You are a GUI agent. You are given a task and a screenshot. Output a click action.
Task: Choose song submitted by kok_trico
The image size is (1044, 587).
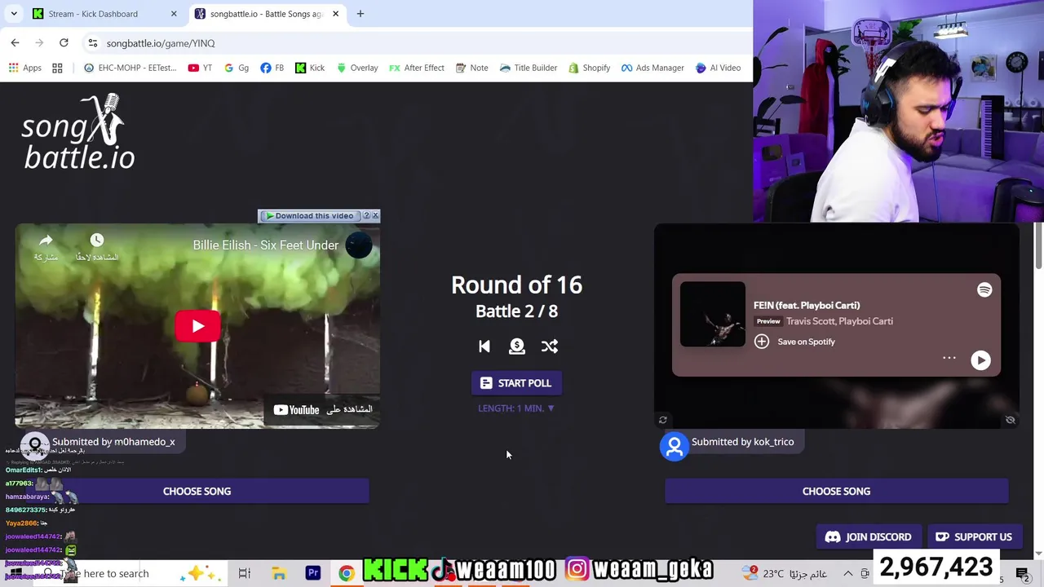(836, 492)
